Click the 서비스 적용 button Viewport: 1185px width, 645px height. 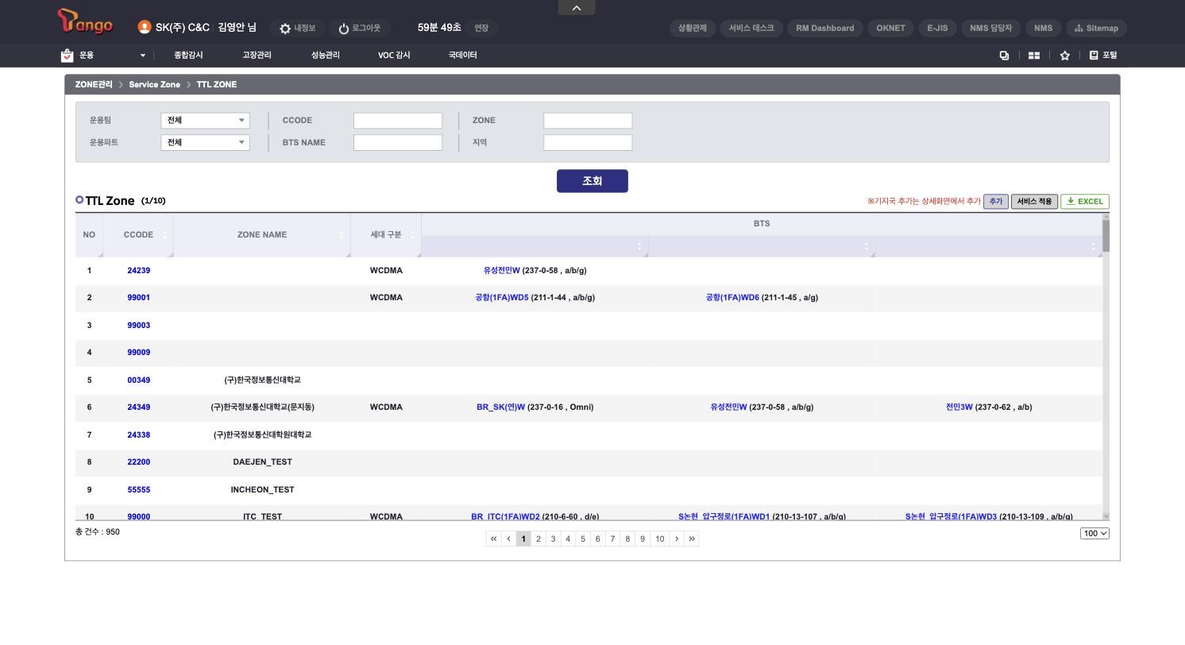(x=1034, y=202)
